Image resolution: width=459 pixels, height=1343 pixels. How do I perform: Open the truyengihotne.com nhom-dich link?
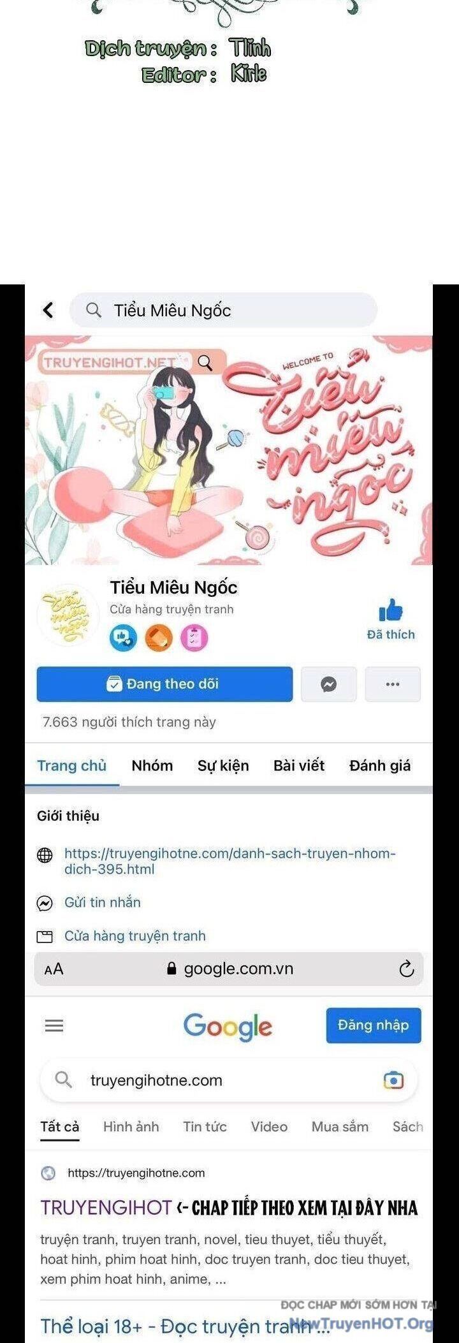[x=230, y=861]
